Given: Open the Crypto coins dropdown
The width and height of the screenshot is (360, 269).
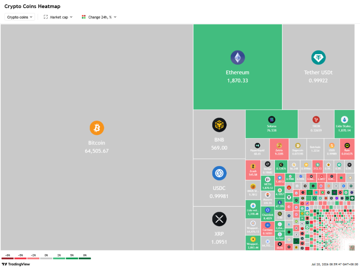Looking at the screenshot, I should (20, 17).
